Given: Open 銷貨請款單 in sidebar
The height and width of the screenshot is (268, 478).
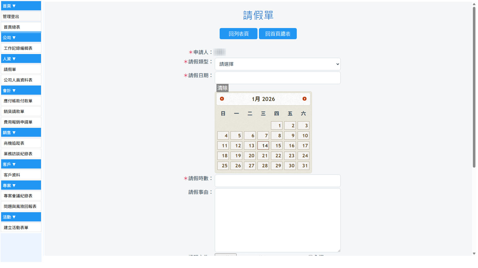Looking at the screenshot, I should point(21,111).
